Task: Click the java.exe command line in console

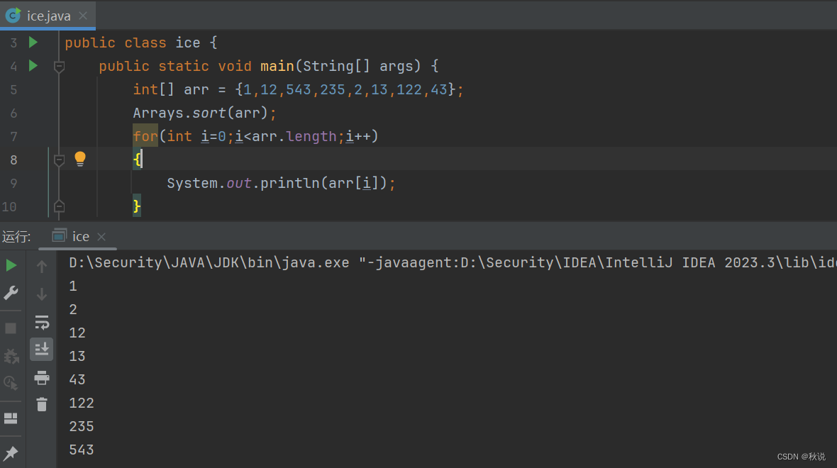Action: coord(453,262)
